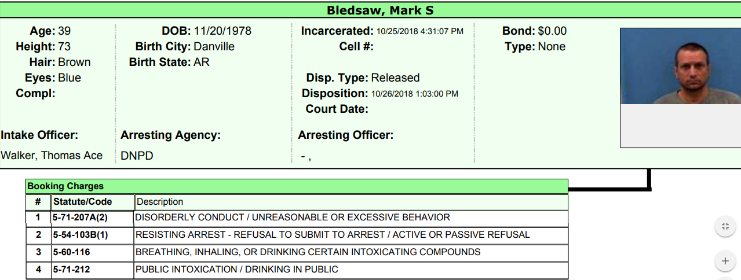This screenshot has width=741, height=280.
Task: Click statute code 5-54-103B(1)
Action: click(81, 235)
